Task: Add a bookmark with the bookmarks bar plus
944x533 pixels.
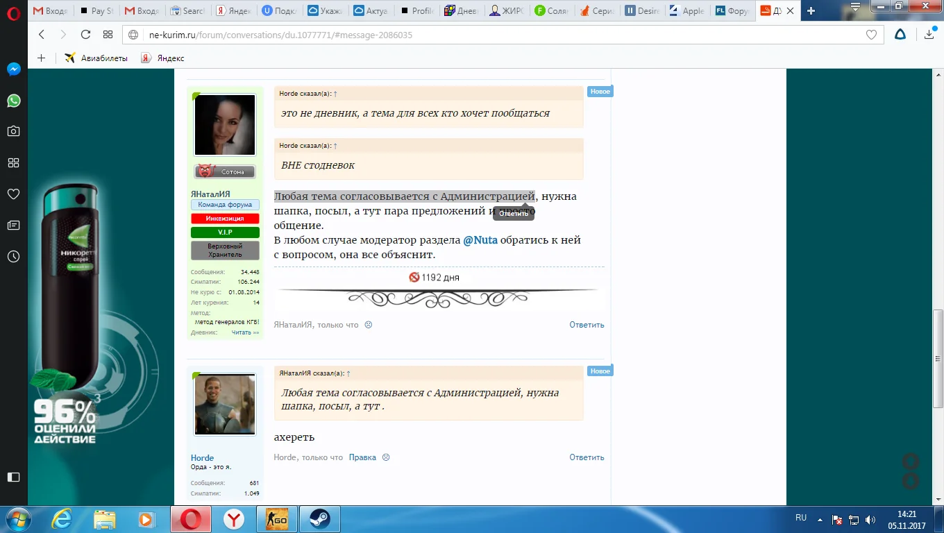Action: [41, 58]
